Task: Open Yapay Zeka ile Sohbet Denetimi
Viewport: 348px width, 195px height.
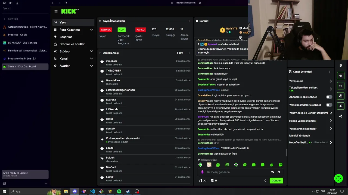Action: (310, 113)
